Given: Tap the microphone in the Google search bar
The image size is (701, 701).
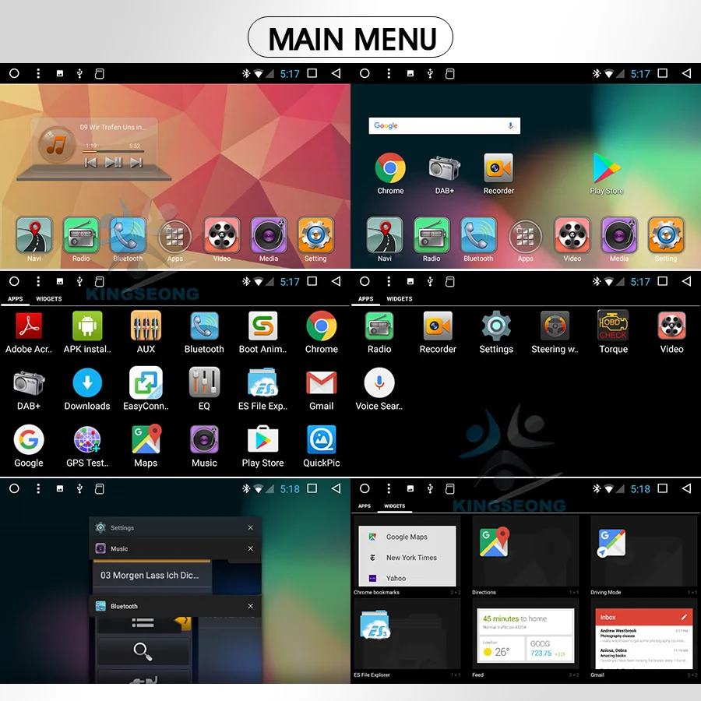Looking at the screenshot, I should tap(510, 126).
